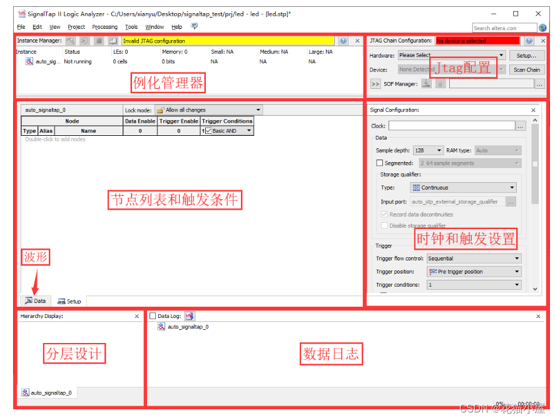Open the Processing menu

tap(104, 27)
